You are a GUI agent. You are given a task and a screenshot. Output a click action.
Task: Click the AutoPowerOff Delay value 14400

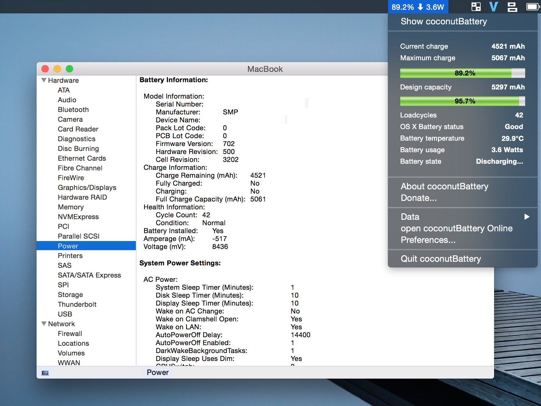tap(300, 335)
